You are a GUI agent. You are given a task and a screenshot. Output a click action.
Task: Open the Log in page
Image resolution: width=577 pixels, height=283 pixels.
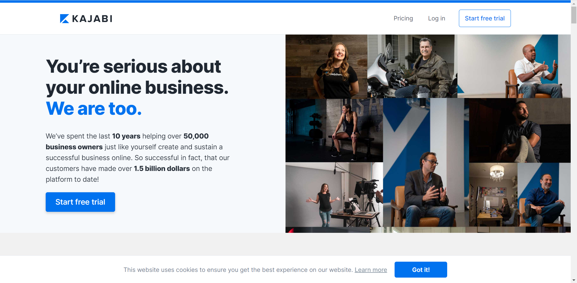(x=437, y=18)
